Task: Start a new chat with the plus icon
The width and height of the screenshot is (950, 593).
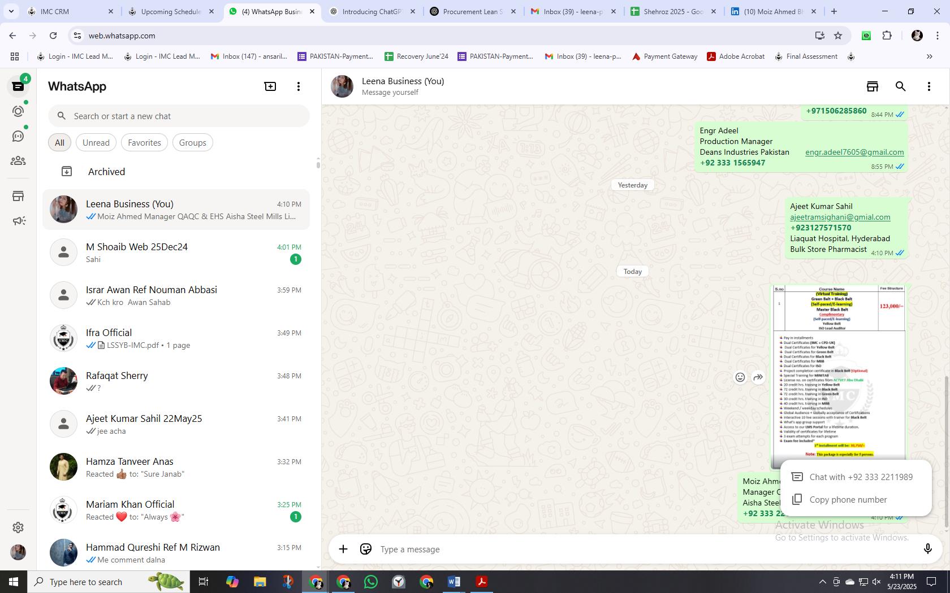Action: coord(270,86)
